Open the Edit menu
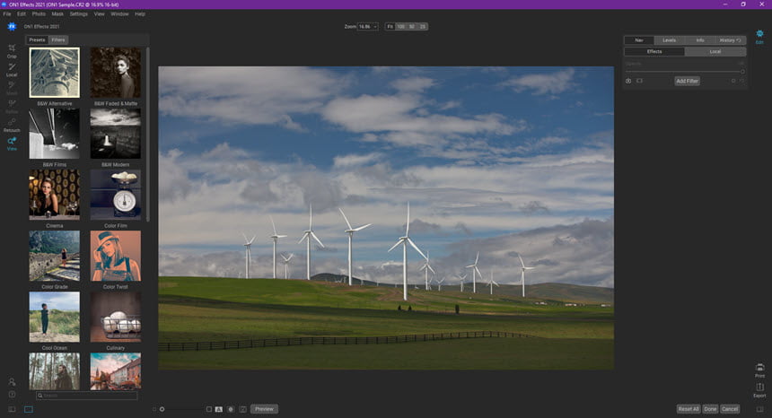Image resolution: width=772 pixels, height=418 pixels. point(22,13)
